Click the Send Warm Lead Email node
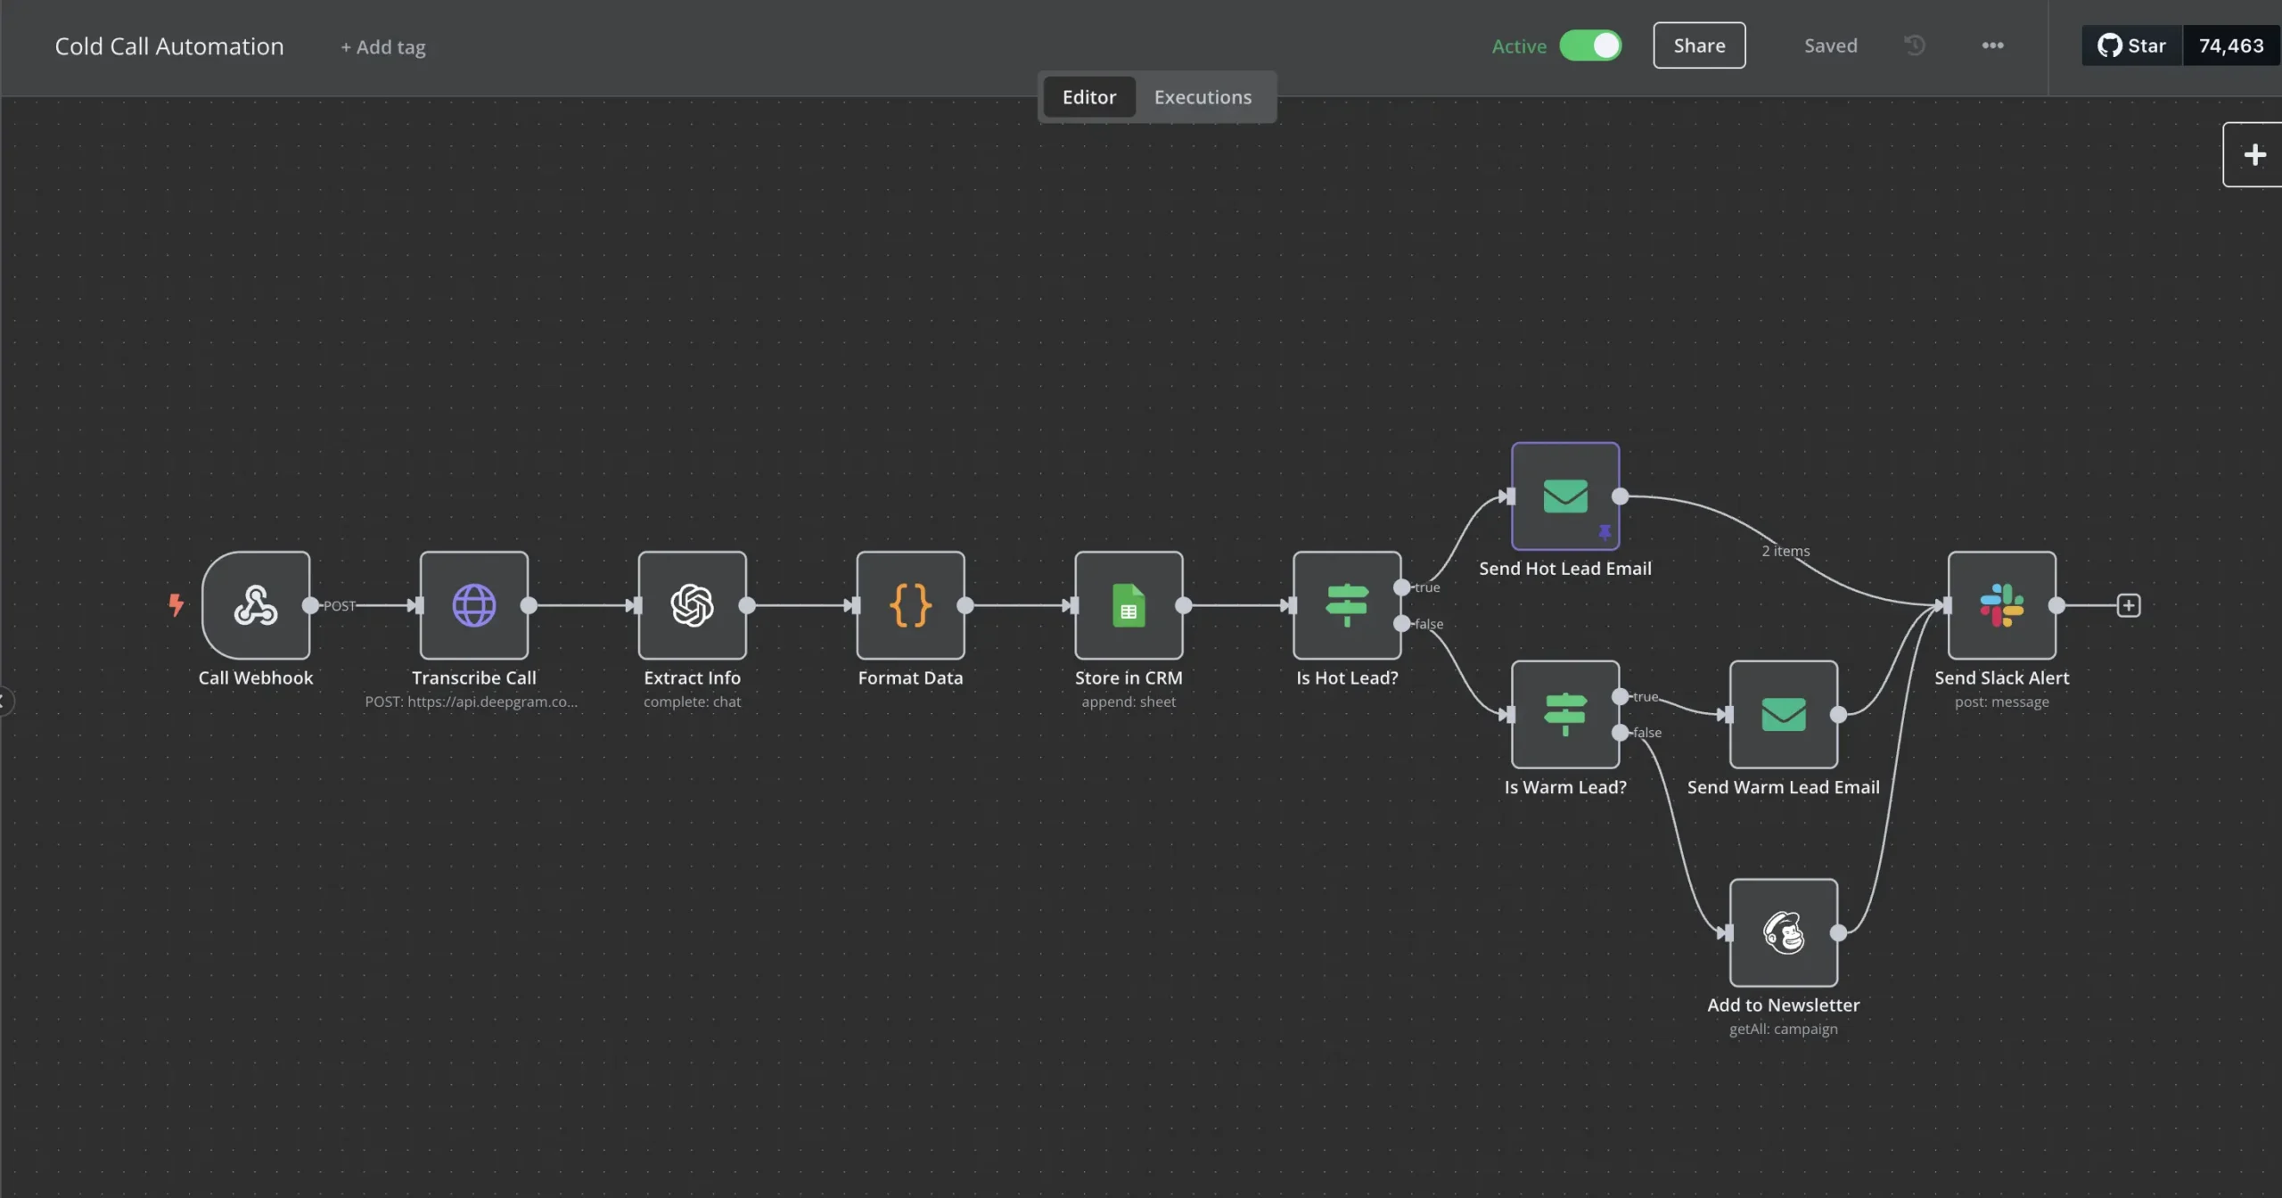The image size is (2282, 1198). pyautogui.click(x=1783, y=714)
